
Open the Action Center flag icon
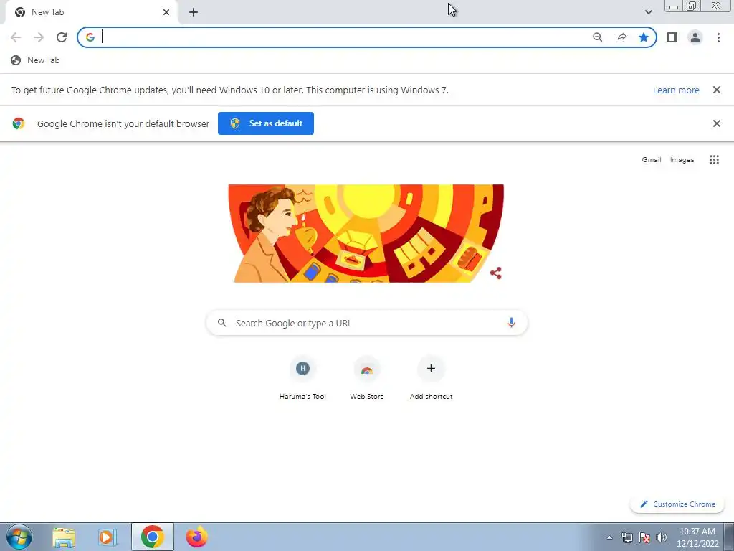(x=644, y=537)
